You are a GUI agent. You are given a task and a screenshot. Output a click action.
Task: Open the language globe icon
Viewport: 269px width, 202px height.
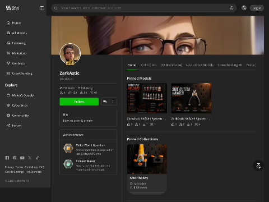coord(244,8)
